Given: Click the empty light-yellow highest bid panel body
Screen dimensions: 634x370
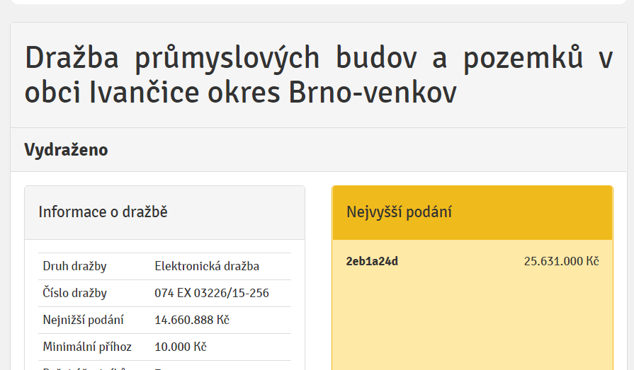Looking at the screenshot, I should [472, 318].
